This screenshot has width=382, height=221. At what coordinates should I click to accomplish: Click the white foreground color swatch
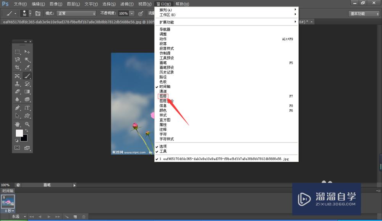point(19,133)
